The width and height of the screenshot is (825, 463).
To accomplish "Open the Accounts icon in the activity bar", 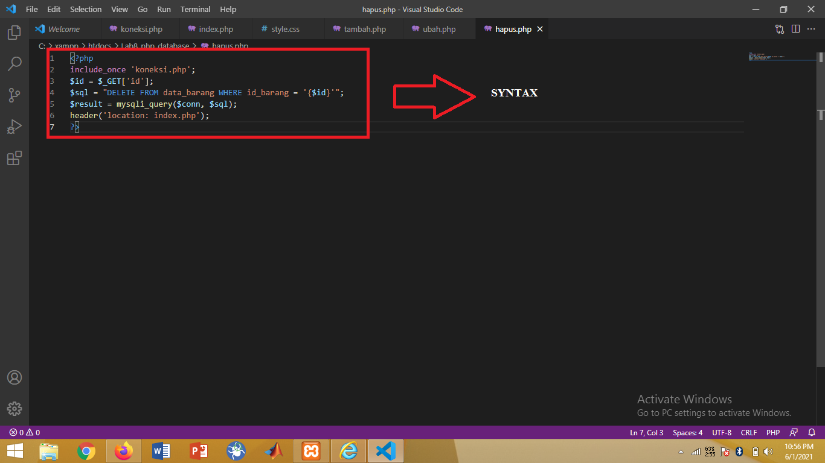I will click(x=14, y=377).
